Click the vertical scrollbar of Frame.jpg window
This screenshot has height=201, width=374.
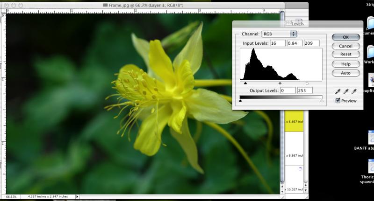click(282, 97)
